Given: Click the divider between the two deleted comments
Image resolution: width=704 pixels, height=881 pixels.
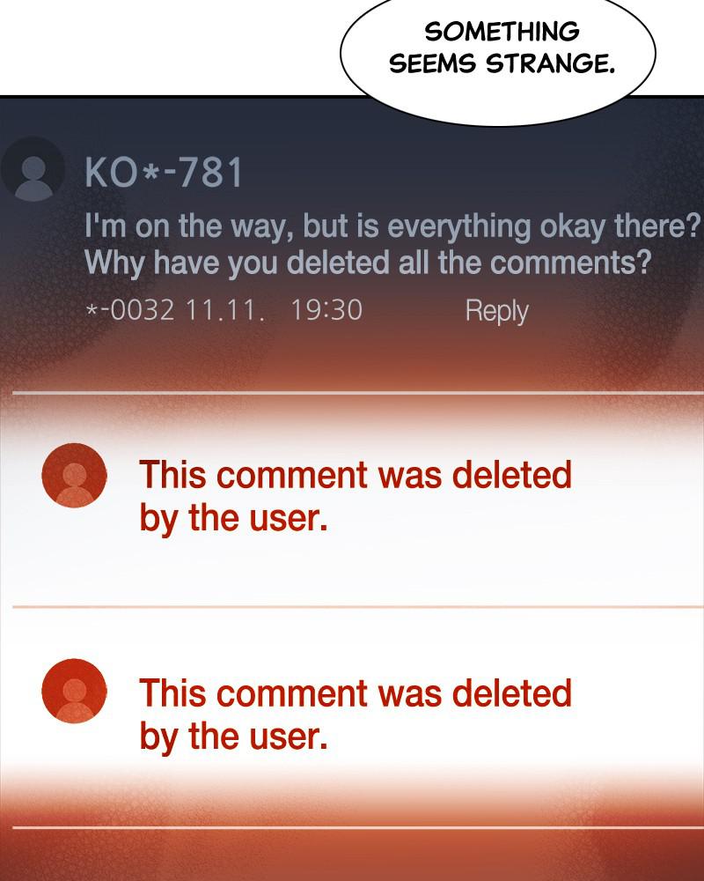Looking at the screenshot, I should [357, 607].
